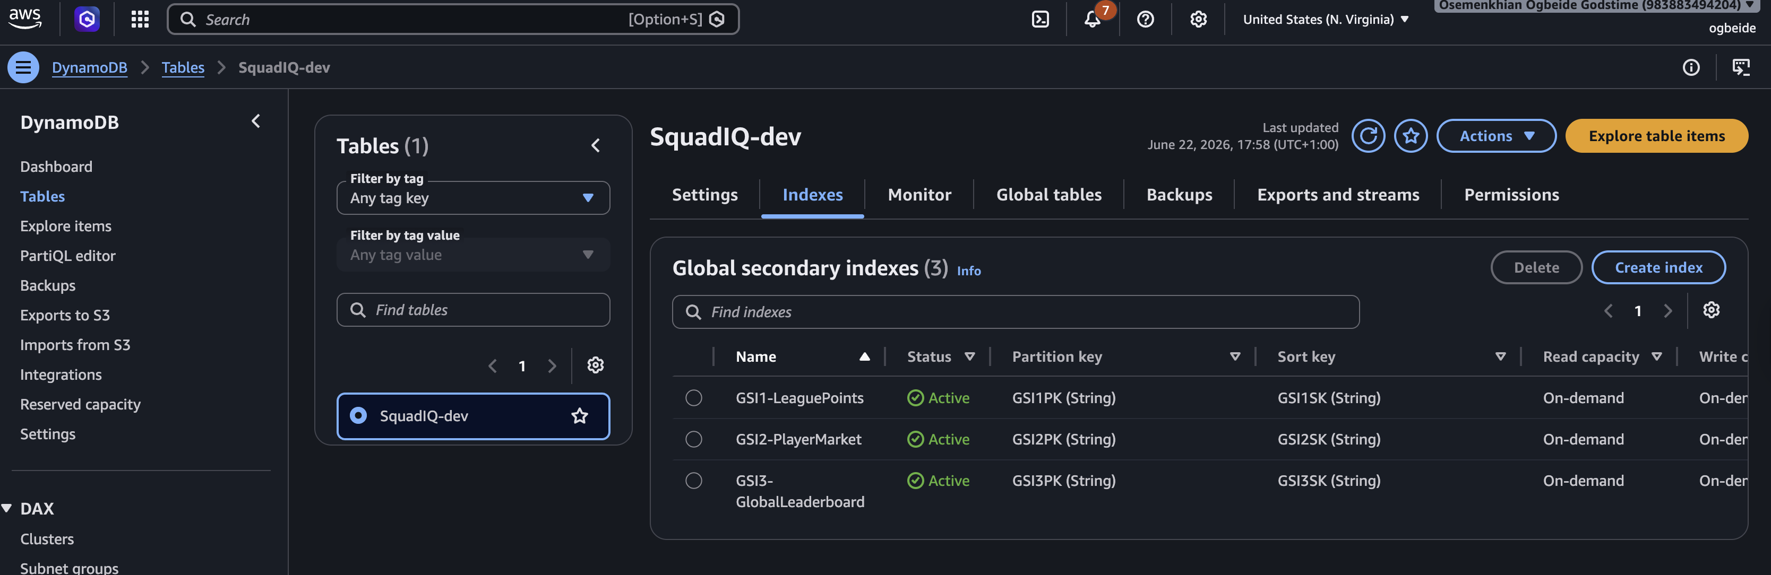The width and height of the screenshot is (1771, 575).
Task: Go to next page of indexes
Action: [x=1667, y=310]
